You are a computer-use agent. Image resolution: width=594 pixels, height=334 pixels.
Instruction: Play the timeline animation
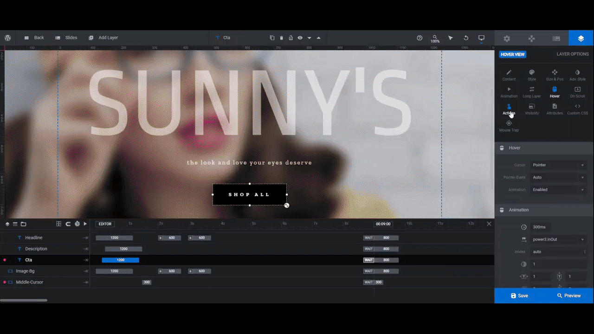[85, 224]
